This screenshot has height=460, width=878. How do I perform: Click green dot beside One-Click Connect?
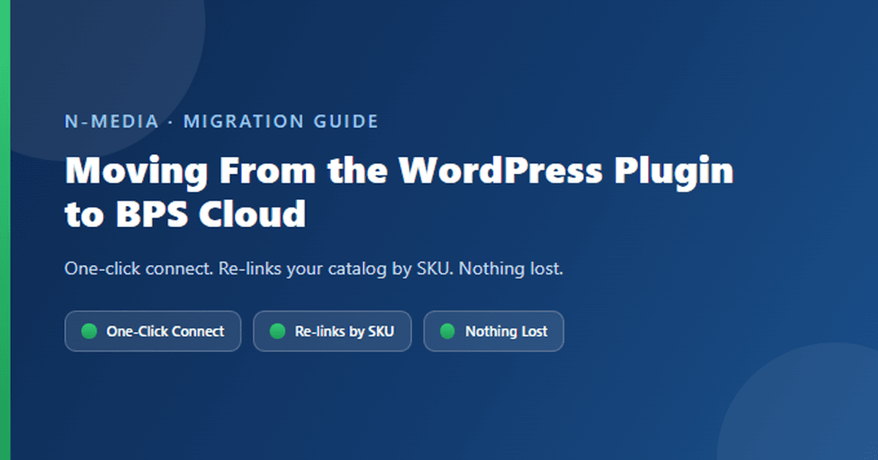(x=89, y=331)
